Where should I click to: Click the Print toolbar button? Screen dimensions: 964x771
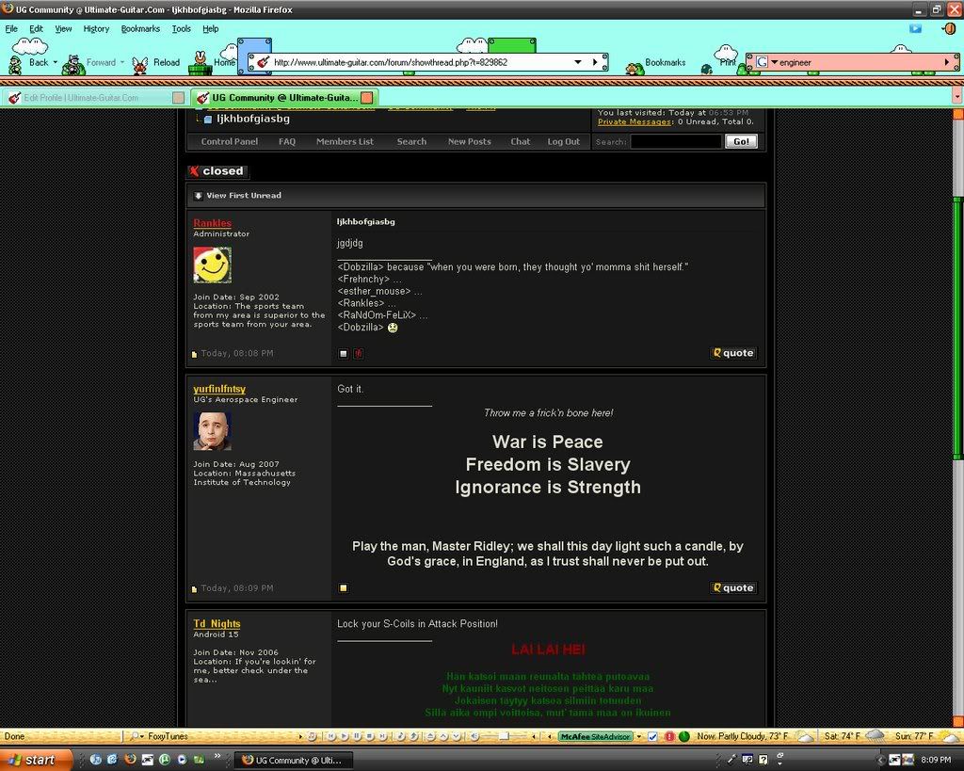point(719,63)
